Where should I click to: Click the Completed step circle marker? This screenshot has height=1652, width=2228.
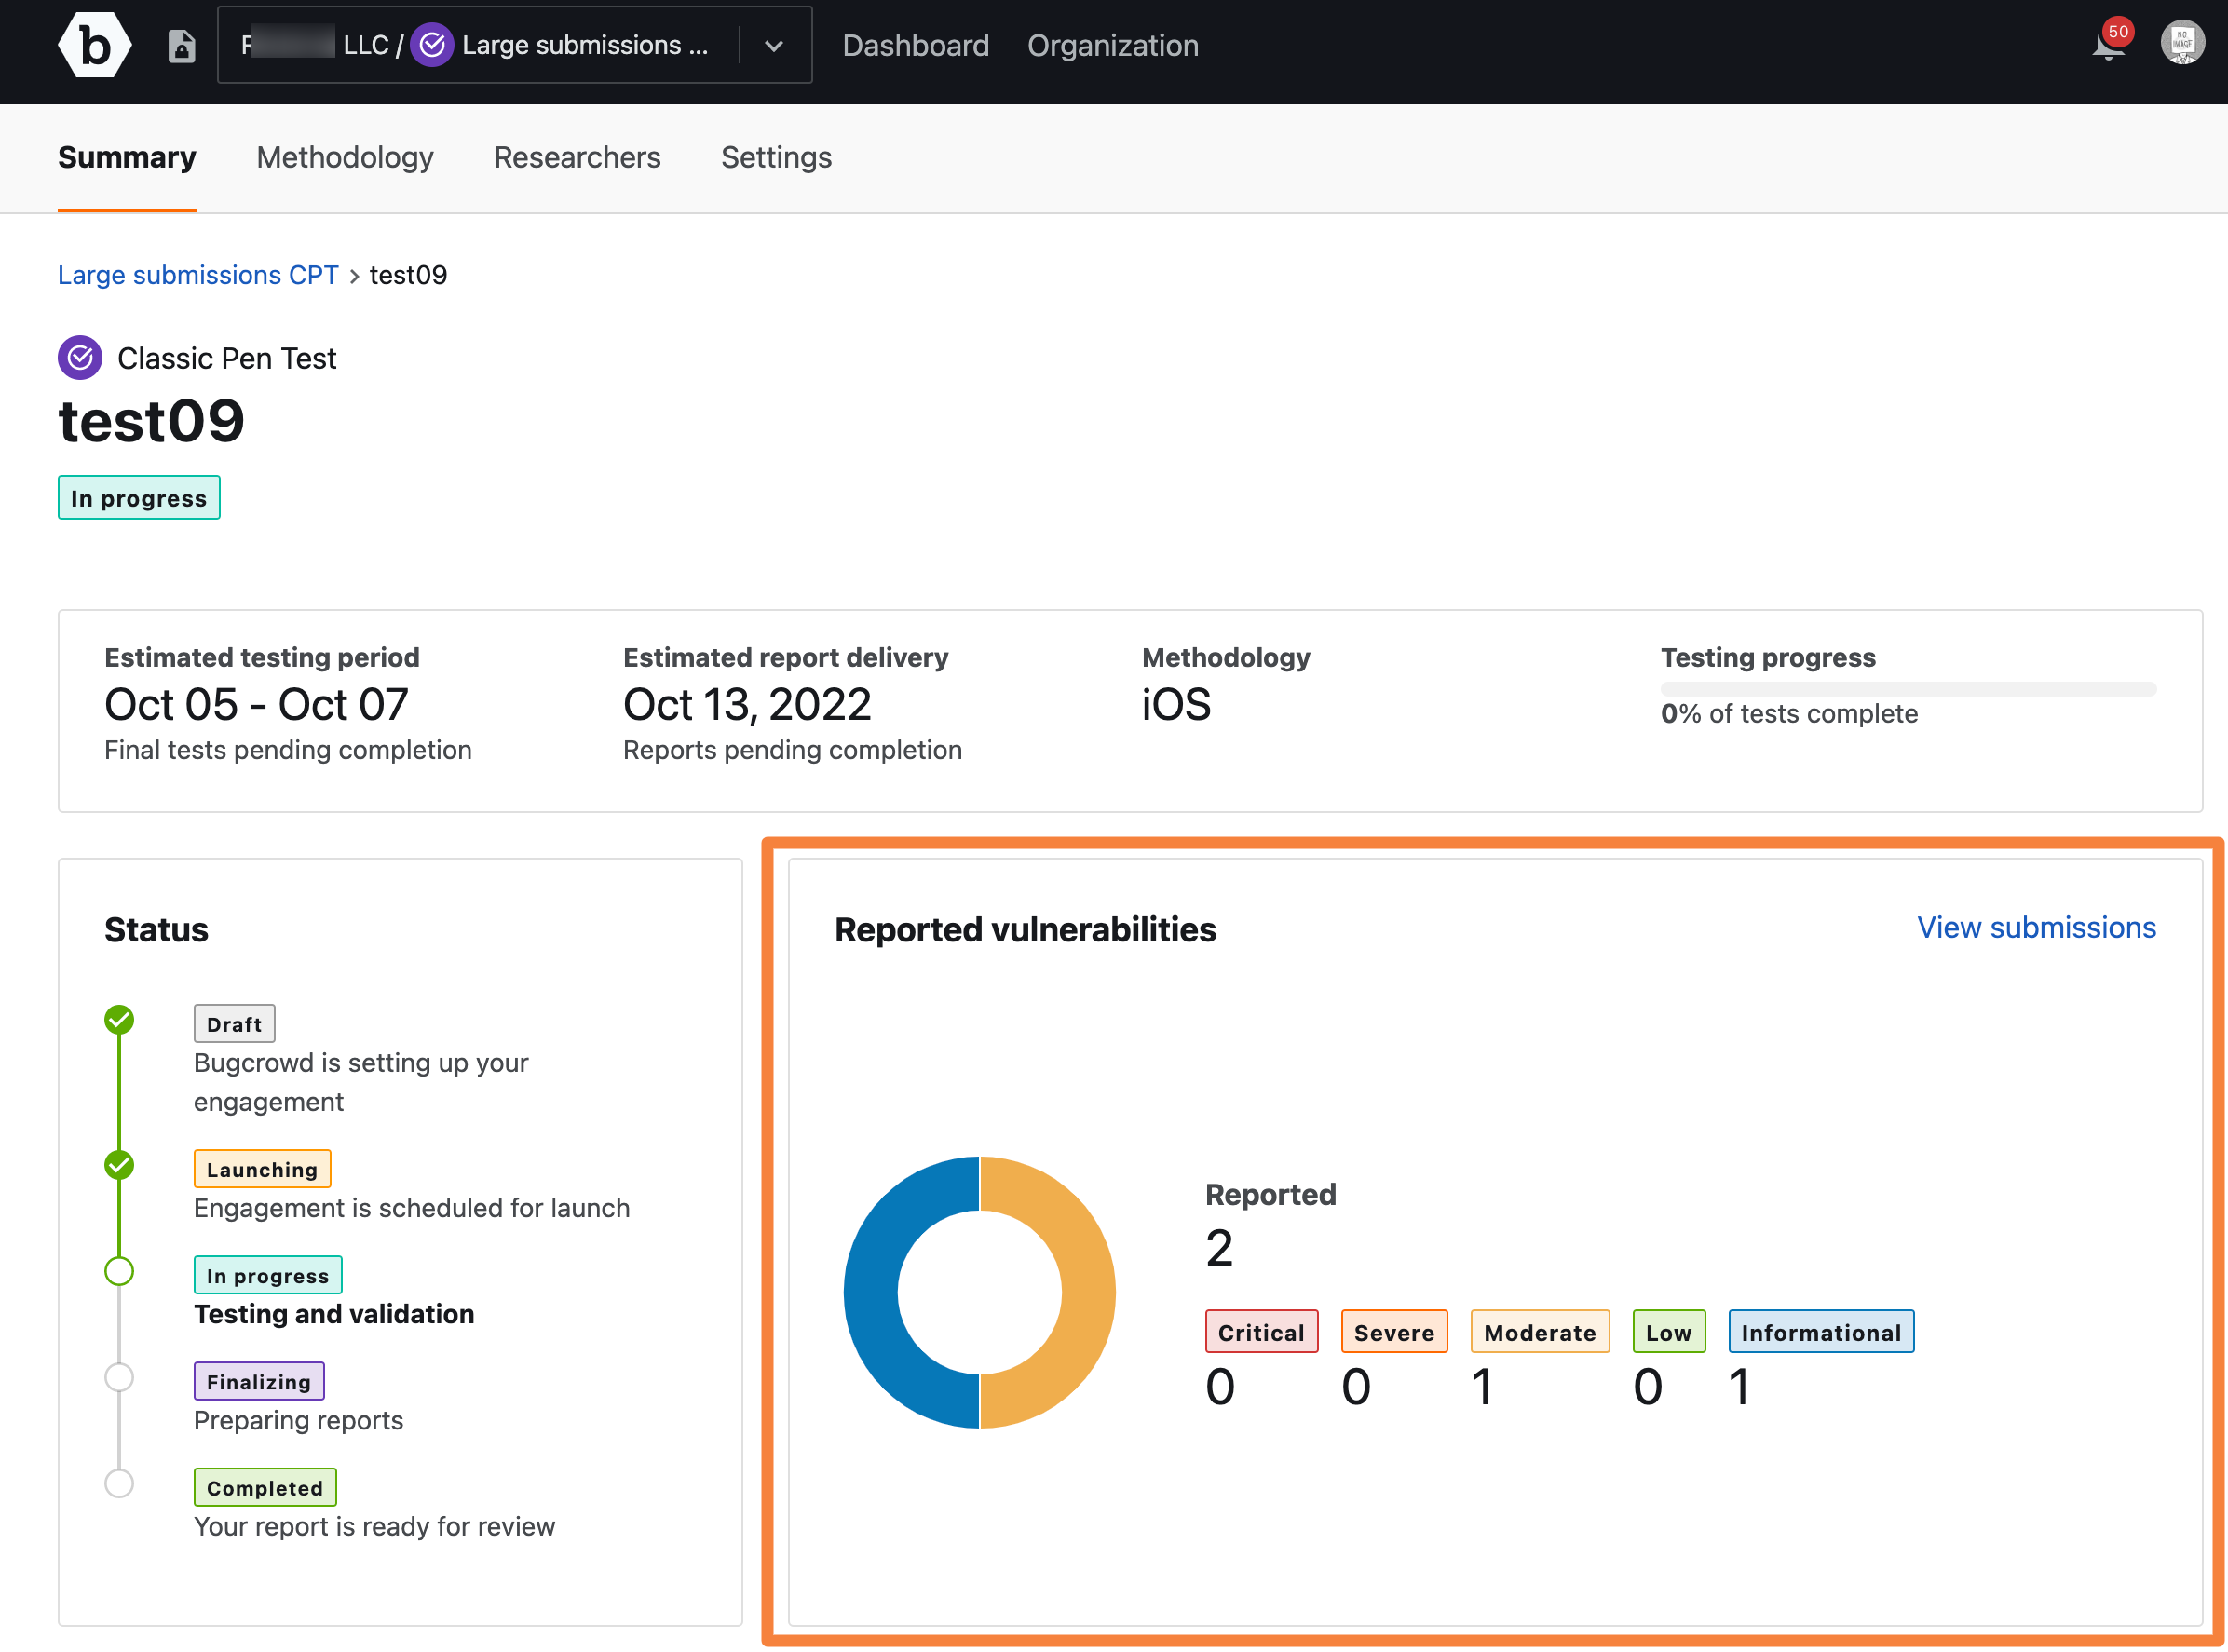point(119,1483)
